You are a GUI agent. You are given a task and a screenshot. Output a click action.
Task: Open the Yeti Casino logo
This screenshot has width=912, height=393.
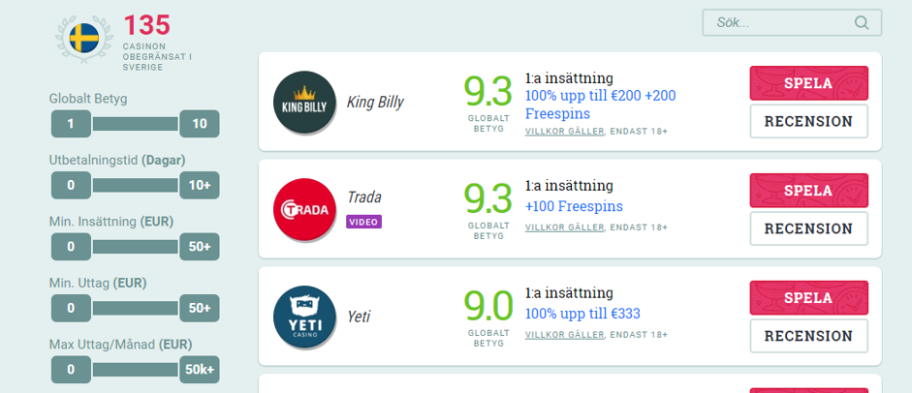coord(304,317)
